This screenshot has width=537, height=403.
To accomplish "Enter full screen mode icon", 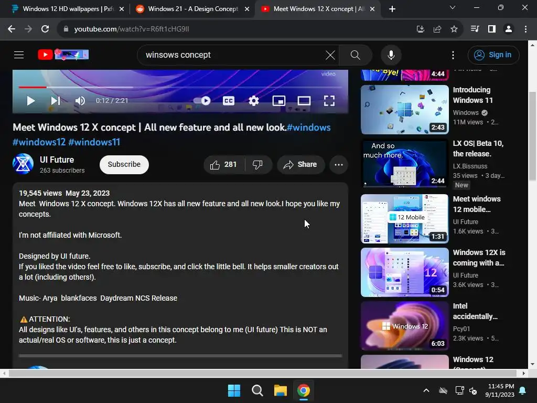I will 329,101.
